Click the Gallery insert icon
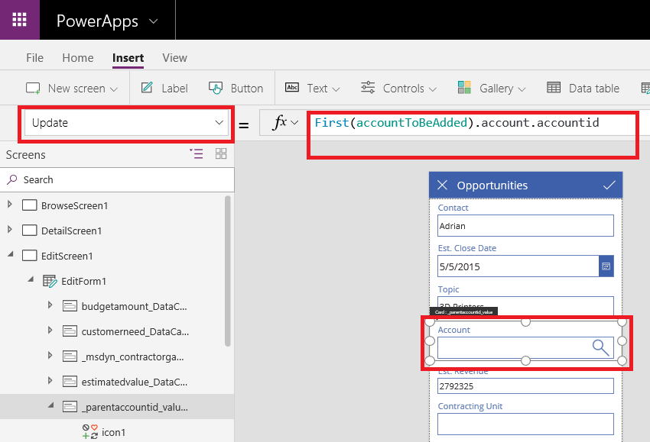 click(x=464, y=88)
